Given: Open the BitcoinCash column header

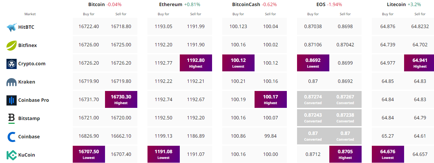Looking at the screenshot, I should coord(246,4).
